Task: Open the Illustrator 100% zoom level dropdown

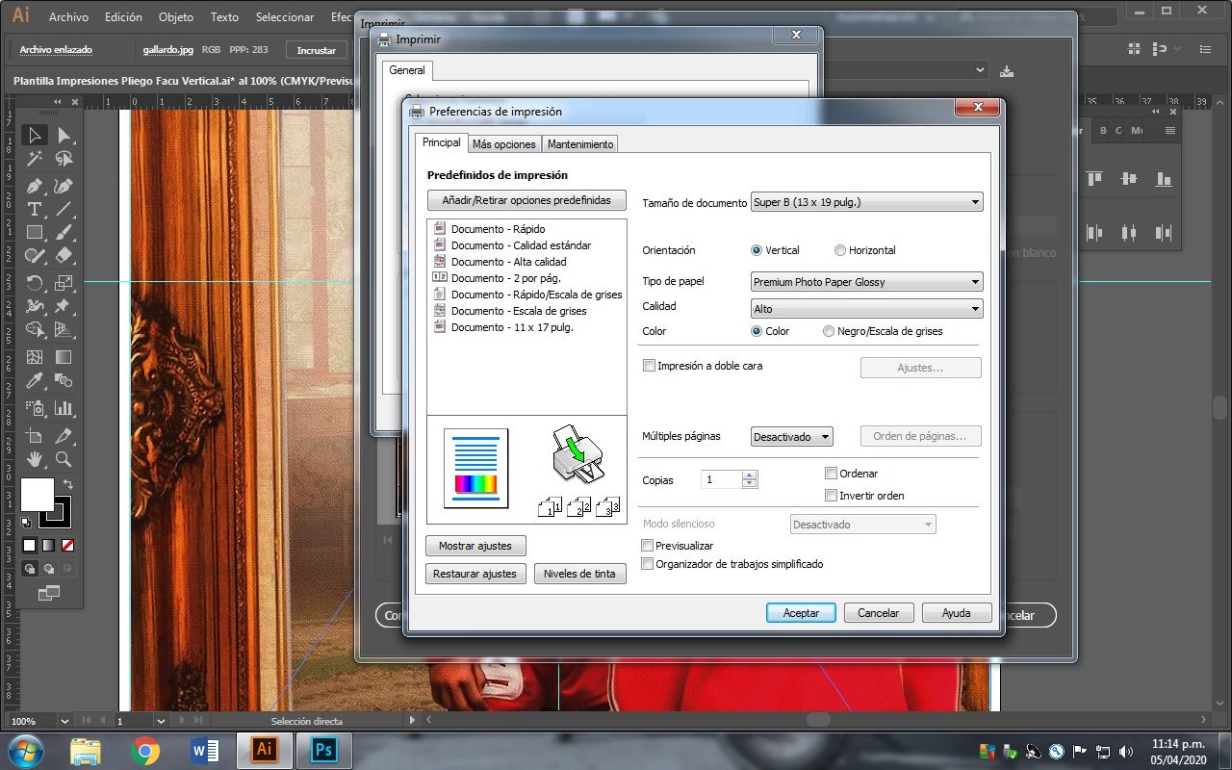Action: point(64,721)
